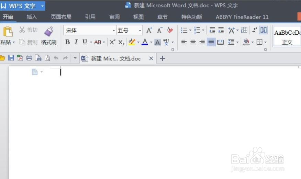Click the decrease indent icon
Screen dimensions: 301x179
click(x=212, y=30)
